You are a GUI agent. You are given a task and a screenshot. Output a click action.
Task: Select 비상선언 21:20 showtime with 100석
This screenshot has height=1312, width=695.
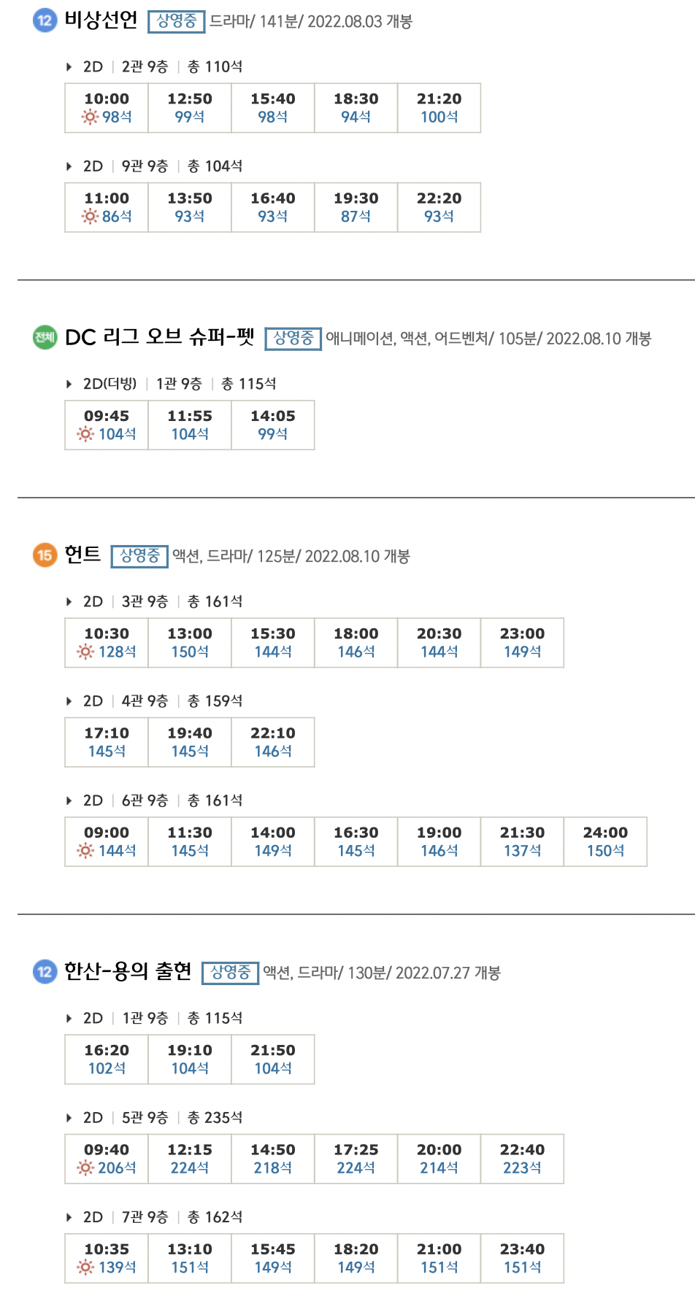pos(439,108)
